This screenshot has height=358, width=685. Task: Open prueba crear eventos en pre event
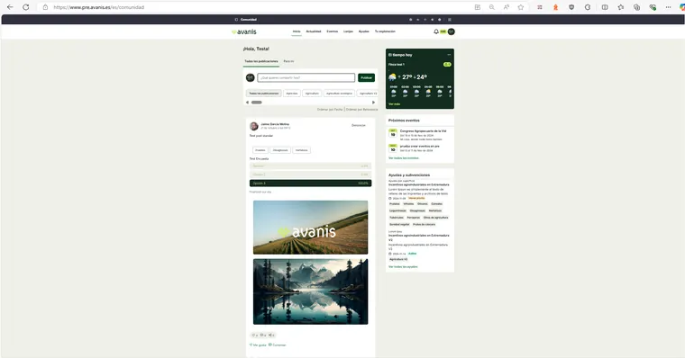pos(419,146)
